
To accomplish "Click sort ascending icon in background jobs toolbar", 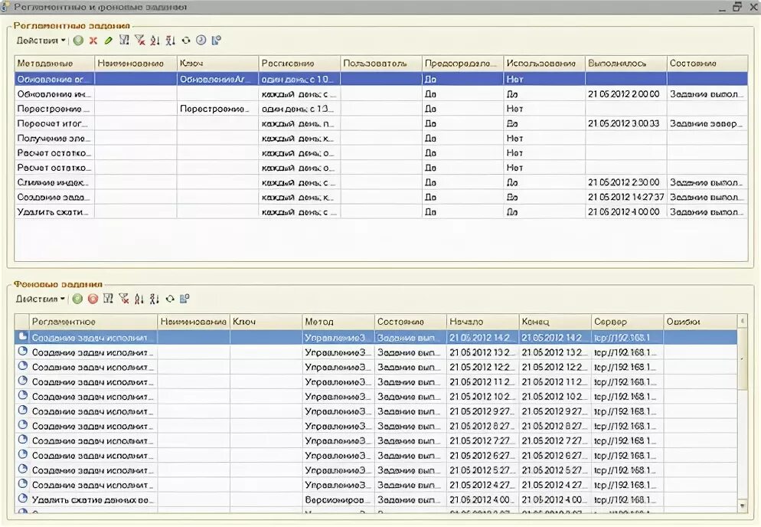I will pyautogui.click(x=139, y=299).
